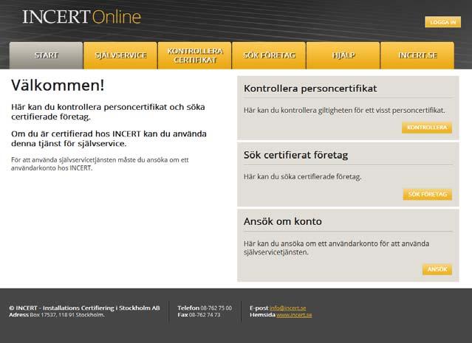Click the address Box 17537 text
This screenshot has height=343, width=472.
pos(67,315)
